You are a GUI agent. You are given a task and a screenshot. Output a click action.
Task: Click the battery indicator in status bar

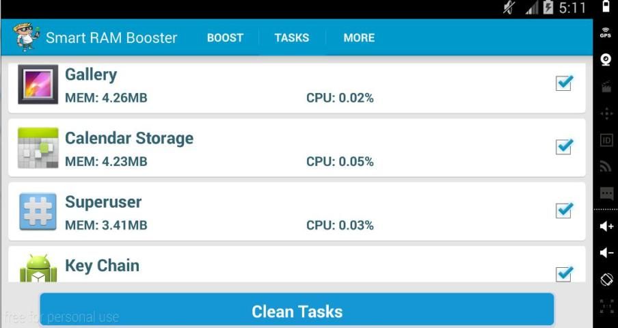click(606, 8)
